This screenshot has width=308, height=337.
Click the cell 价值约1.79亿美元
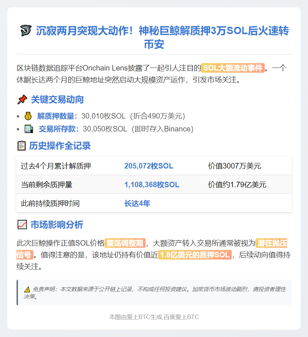237,185
